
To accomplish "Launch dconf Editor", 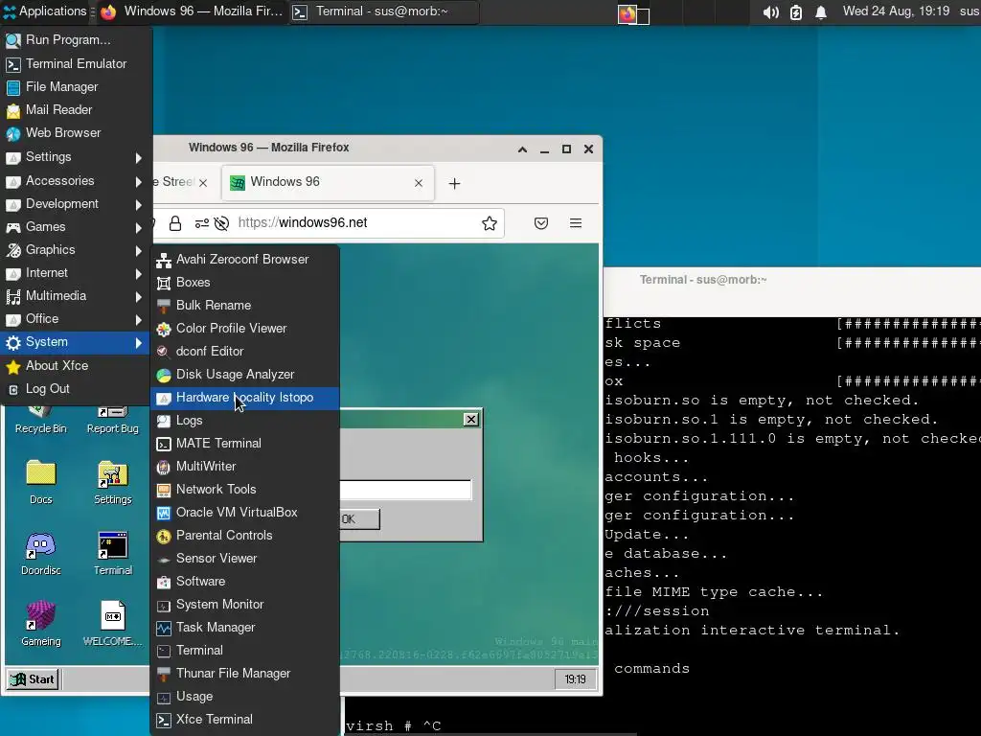I will (244, 351).
